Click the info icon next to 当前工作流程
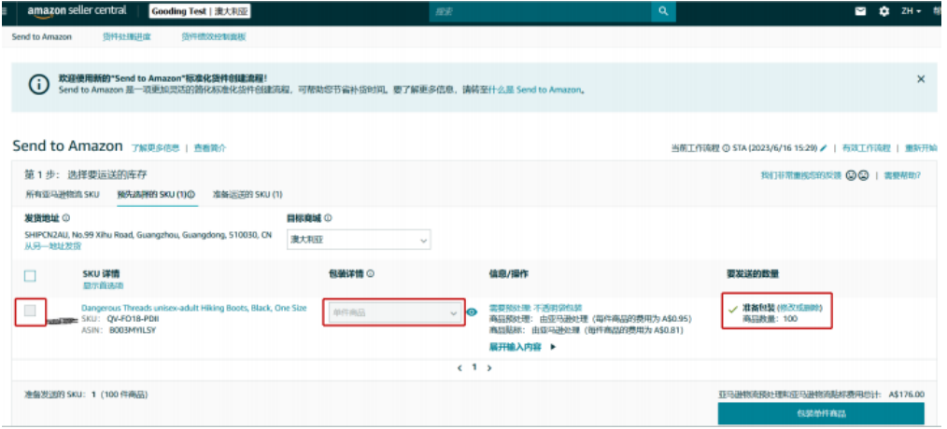 [x=726, y=148]
